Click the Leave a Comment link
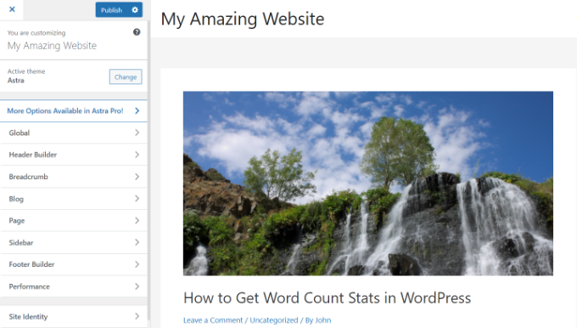 [213, 320]
